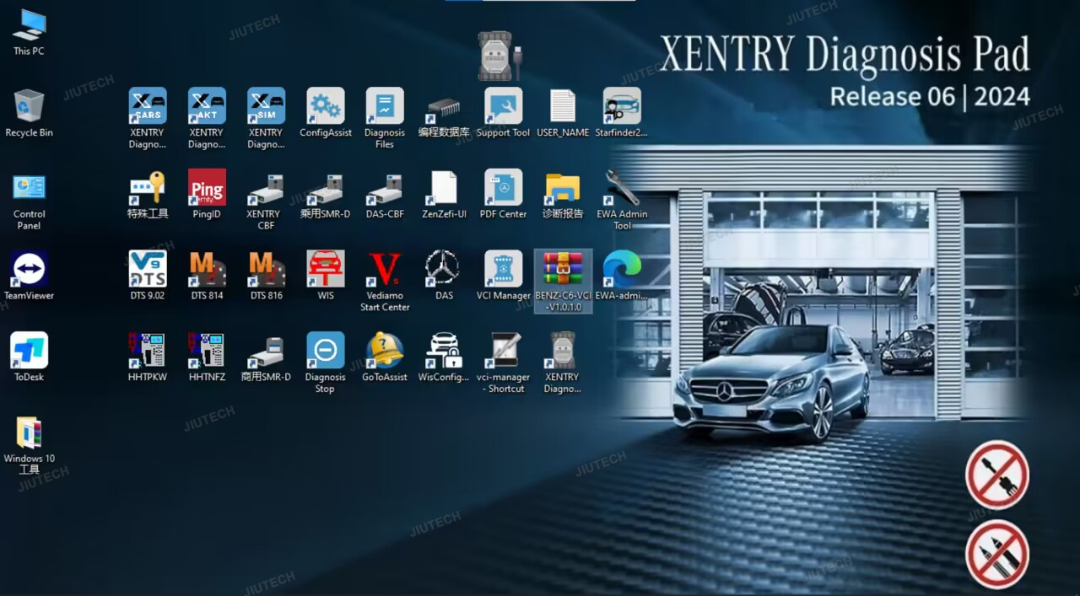
Task: Select the USER_NAME text file
Action: click(x=563, y=106)
